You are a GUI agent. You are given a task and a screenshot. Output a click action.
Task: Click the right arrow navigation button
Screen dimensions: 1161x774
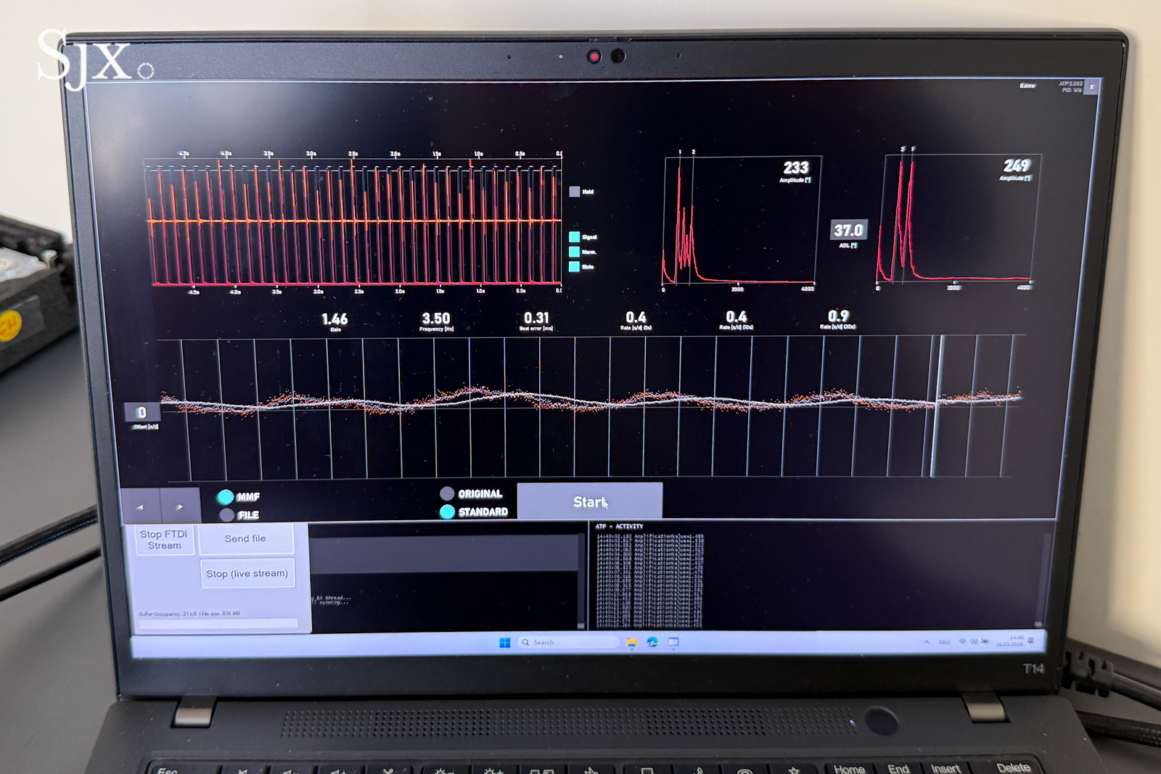[x=180, y=506]
